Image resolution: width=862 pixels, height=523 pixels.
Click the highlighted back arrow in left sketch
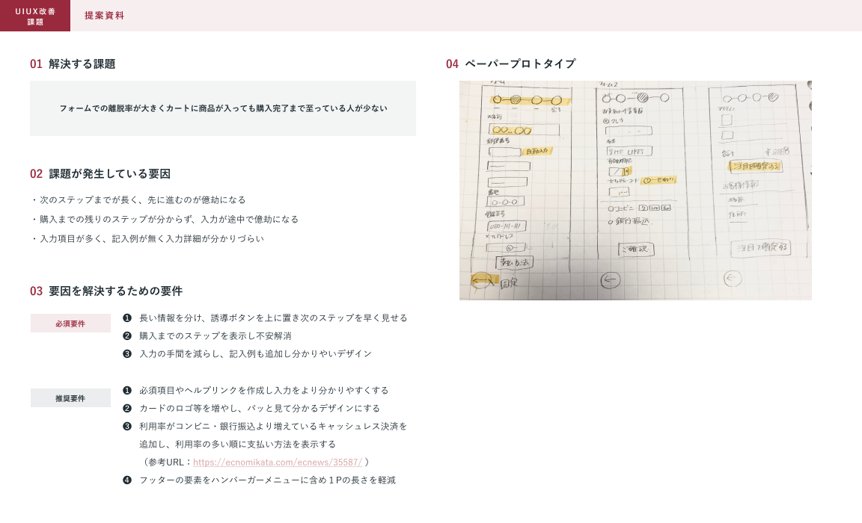tap(482, 280)
